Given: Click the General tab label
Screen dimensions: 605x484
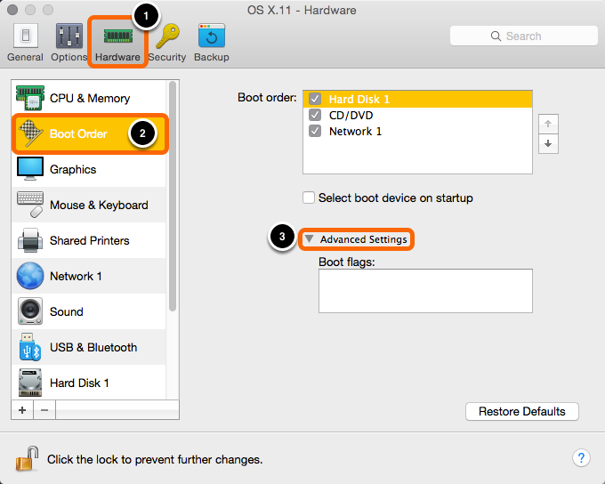Looking at the screenshot, I should (x=25, y=57).
